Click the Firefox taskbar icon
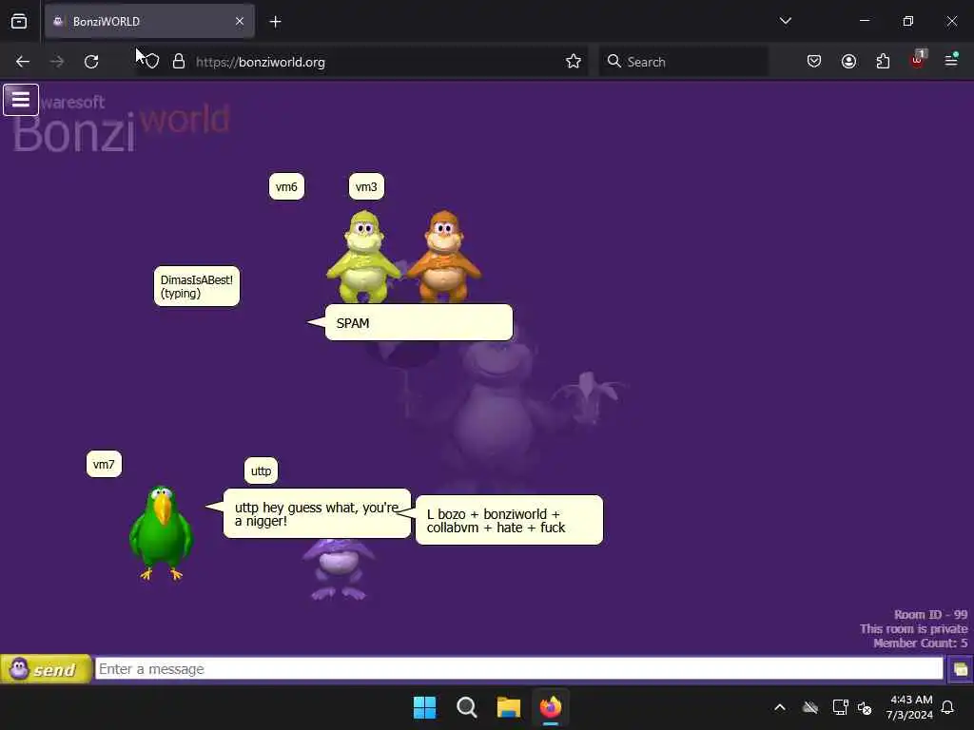Screen dimensions: 974x730 click(x=551, y=707)
